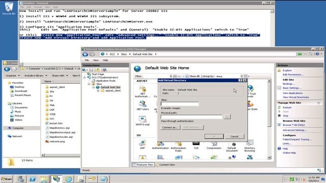Click the IIS Manager help icon in address bar
This screenshot has height=183, width=326.
[x=317, y=54]
